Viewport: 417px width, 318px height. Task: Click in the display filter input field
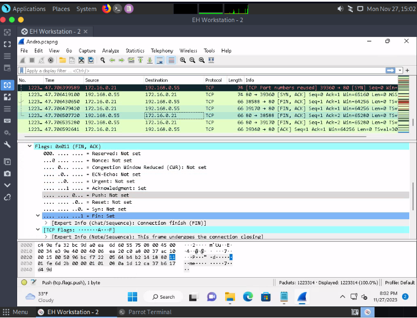194,71
